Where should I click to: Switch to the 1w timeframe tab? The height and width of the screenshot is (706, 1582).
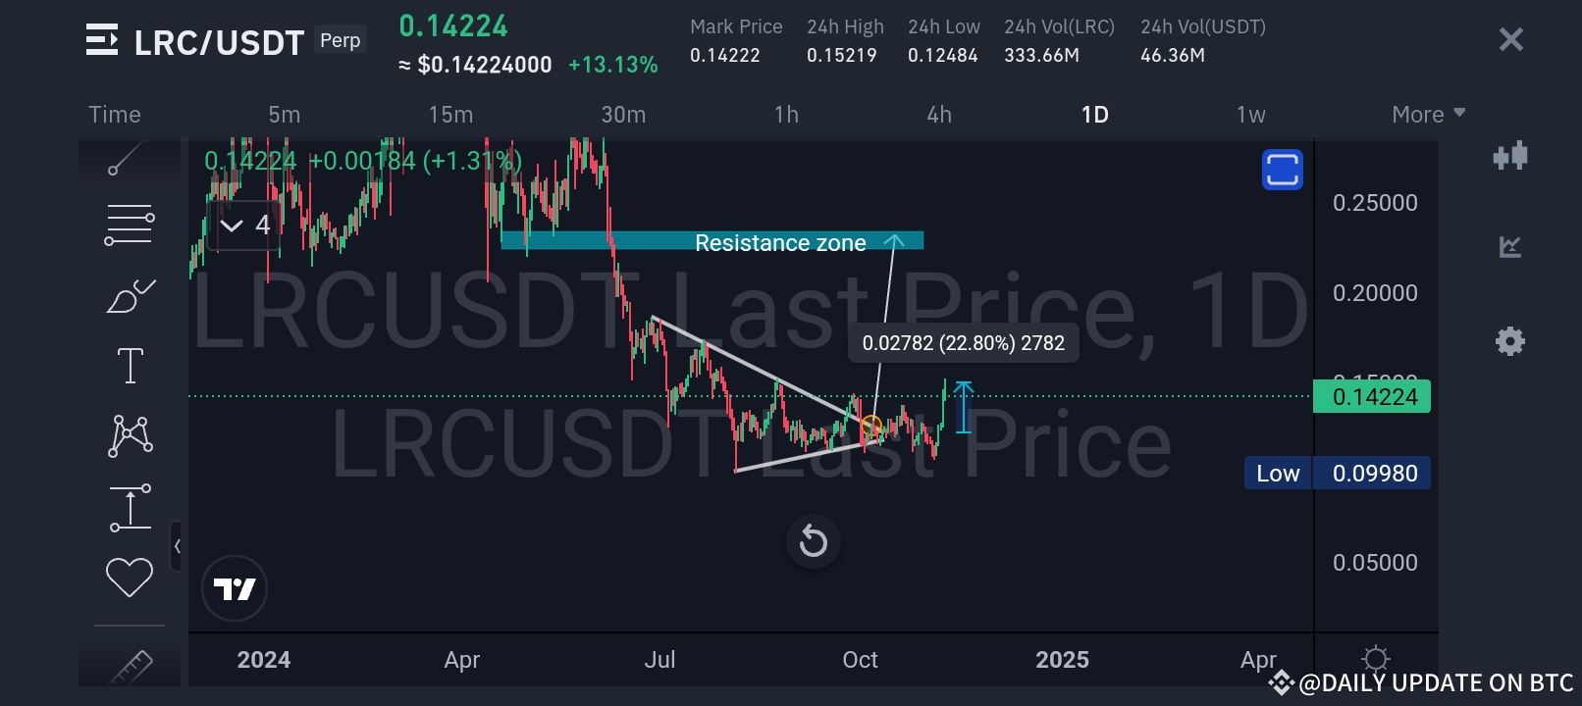(x=1250, y=115)
